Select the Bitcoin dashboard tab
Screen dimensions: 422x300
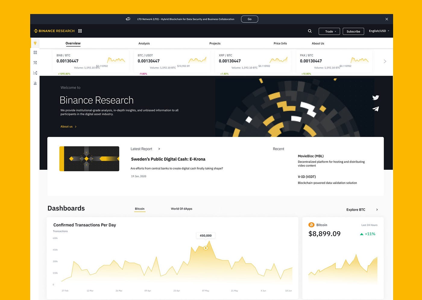click(140, 209)
